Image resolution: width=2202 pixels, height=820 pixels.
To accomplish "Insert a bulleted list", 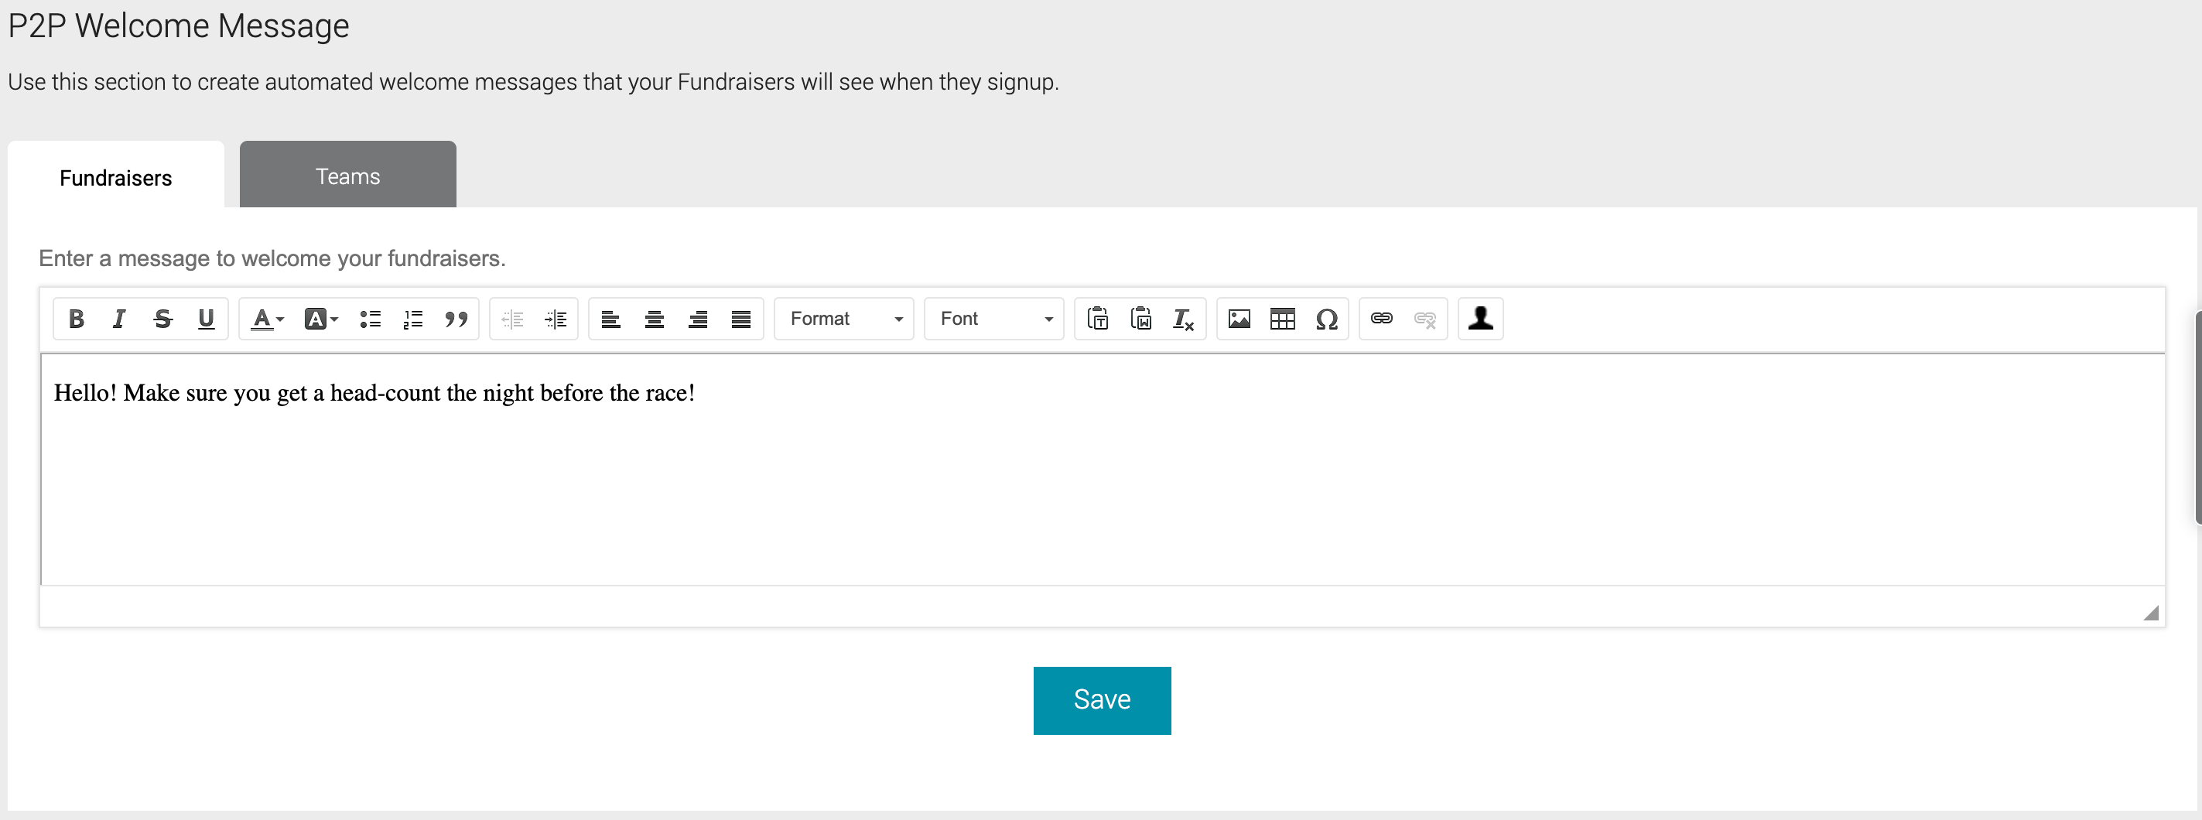I will 369,319.
